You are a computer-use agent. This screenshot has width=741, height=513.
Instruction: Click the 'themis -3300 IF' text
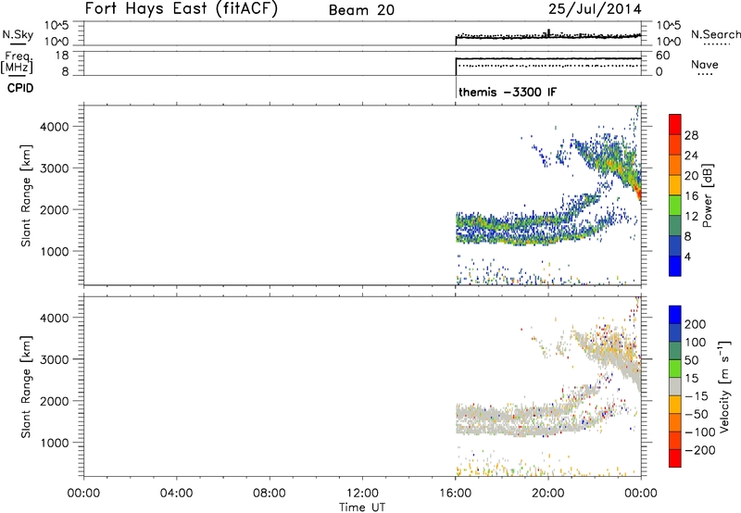508,92
